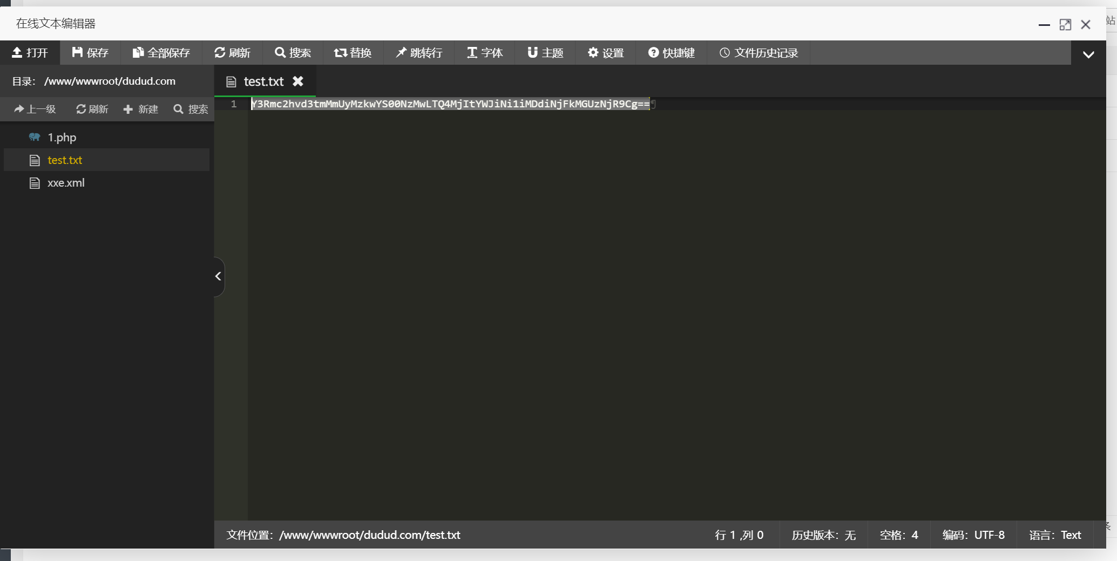The width and height of the screenshot is (1117, 561).
Task: Select test.txt in file tree
Action: 106,160
